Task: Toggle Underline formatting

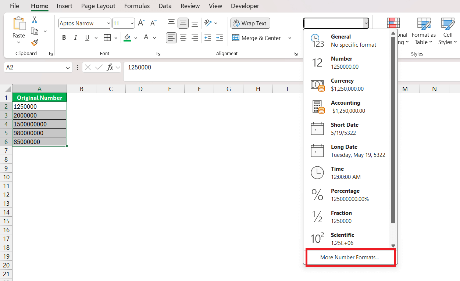Action: click(x=87, y=37)
